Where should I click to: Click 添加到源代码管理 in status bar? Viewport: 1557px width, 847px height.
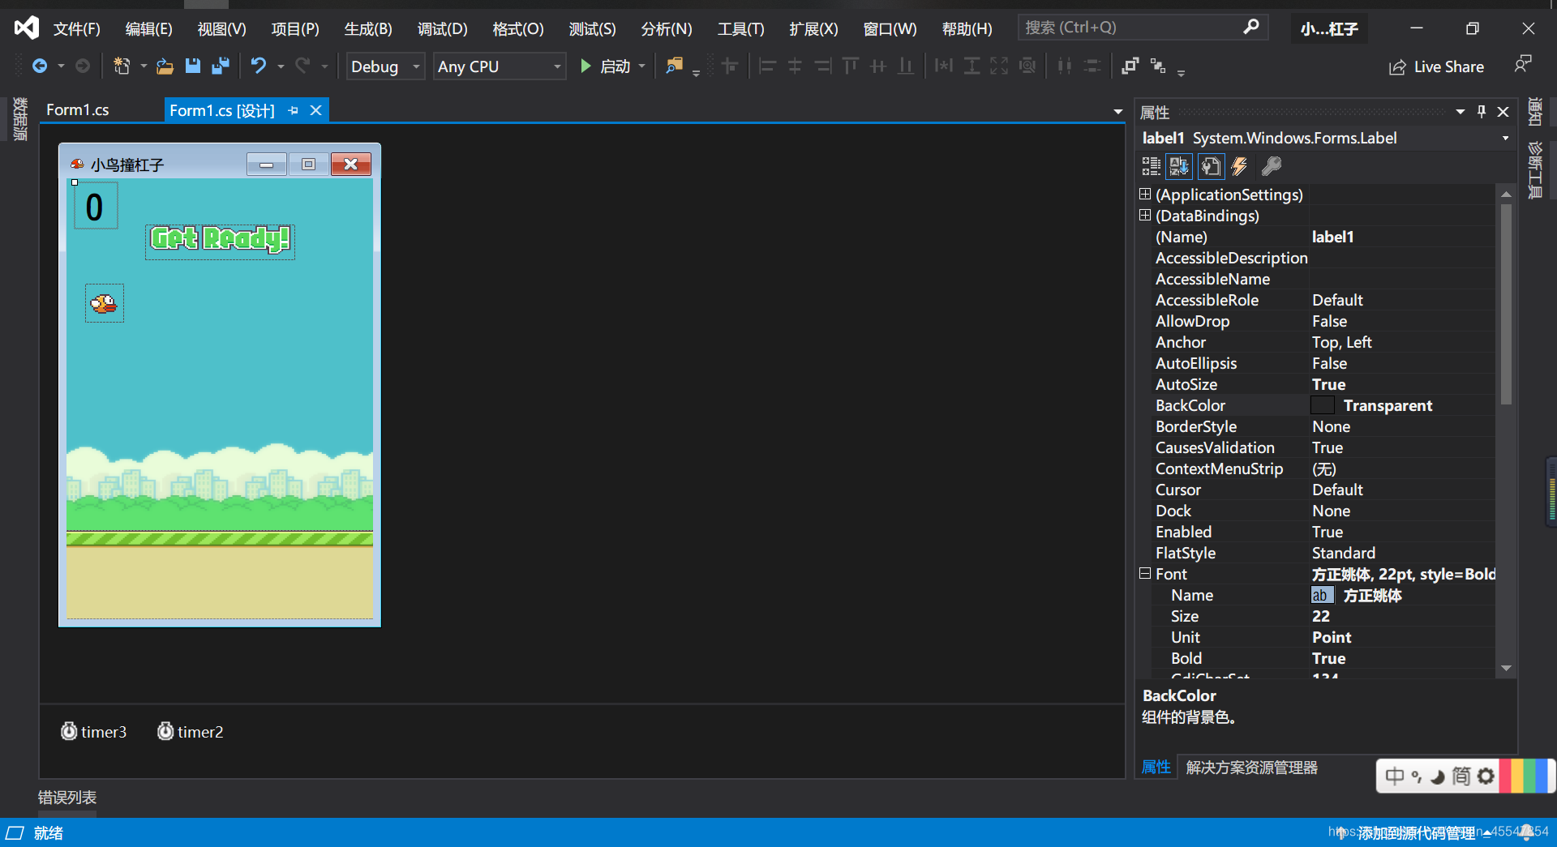click(1416, 832)
